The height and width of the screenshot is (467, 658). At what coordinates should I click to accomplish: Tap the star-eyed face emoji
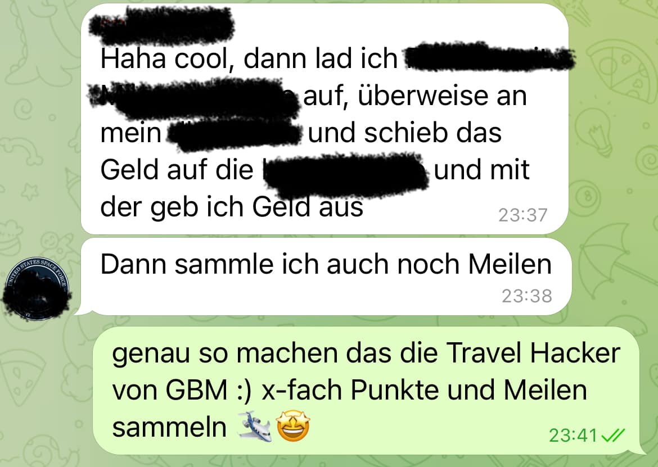point(293,426)
